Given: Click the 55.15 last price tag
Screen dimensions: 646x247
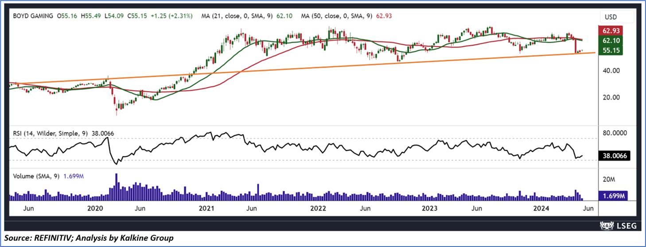Looking at the screenshot, I should (x=611, y=50).
